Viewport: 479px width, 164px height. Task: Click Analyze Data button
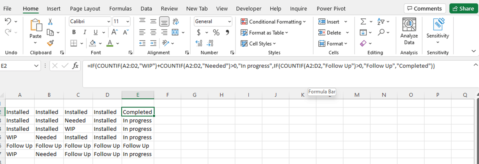click(409, 31)
